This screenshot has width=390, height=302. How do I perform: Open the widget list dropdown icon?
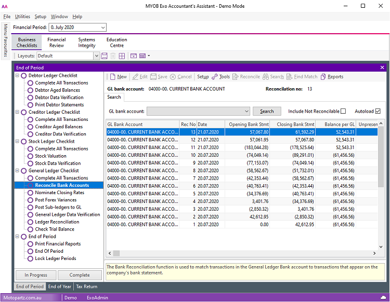(x=145, y=56)
